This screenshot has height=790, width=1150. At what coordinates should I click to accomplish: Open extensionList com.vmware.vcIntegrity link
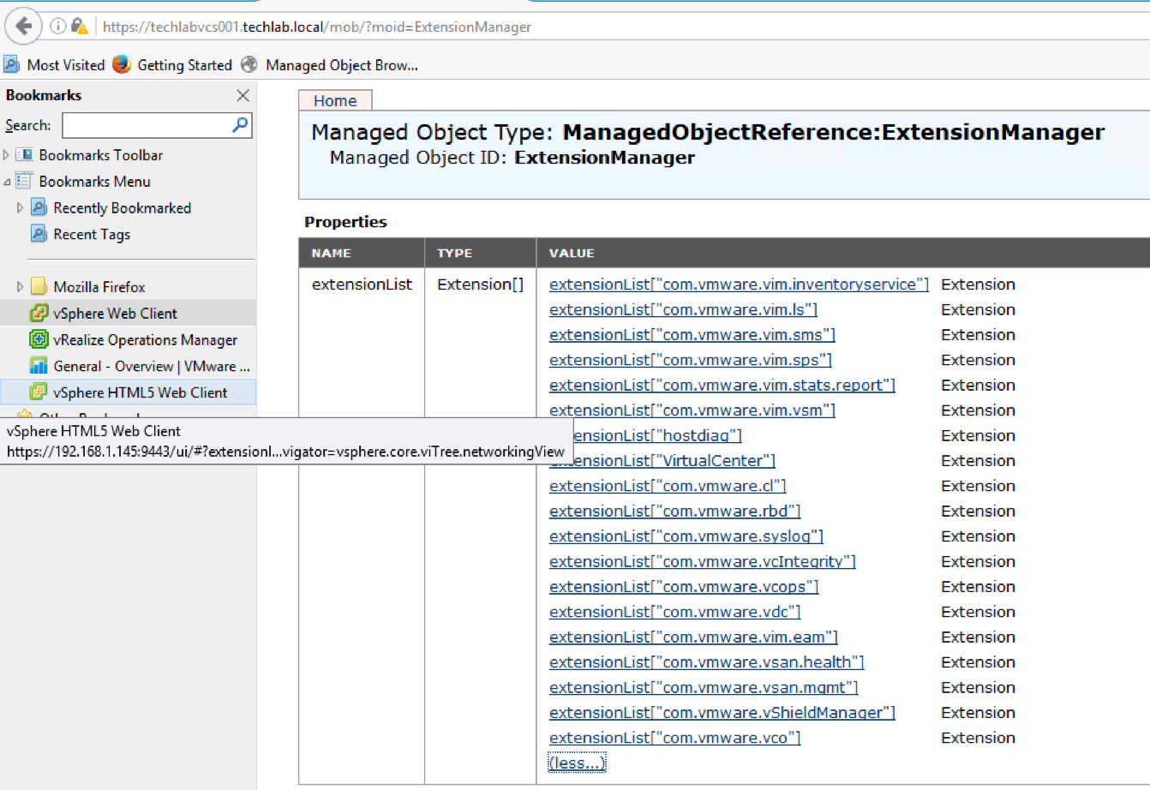point(703,562)
